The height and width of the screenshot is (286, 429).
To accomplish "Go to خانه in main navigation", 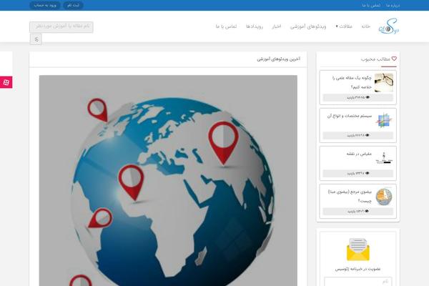I will point(366,26).
